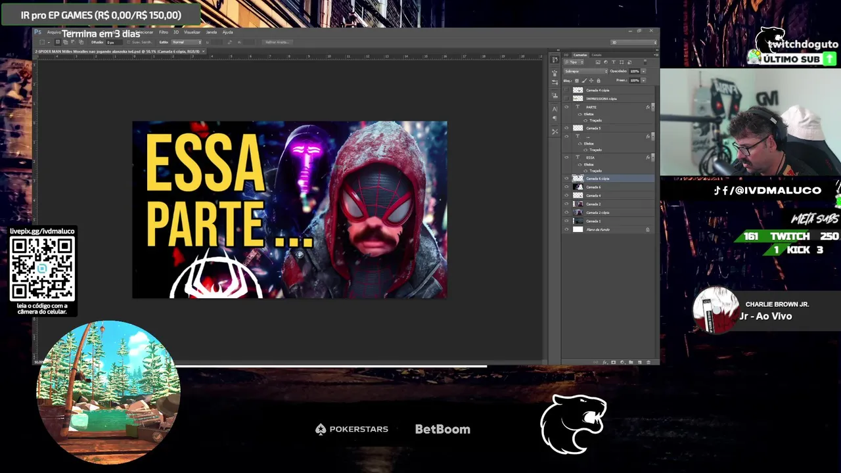This screenshot has height=473, width=841.
Task: Choose the Add to selection mode icon
Action: point(65,42)
